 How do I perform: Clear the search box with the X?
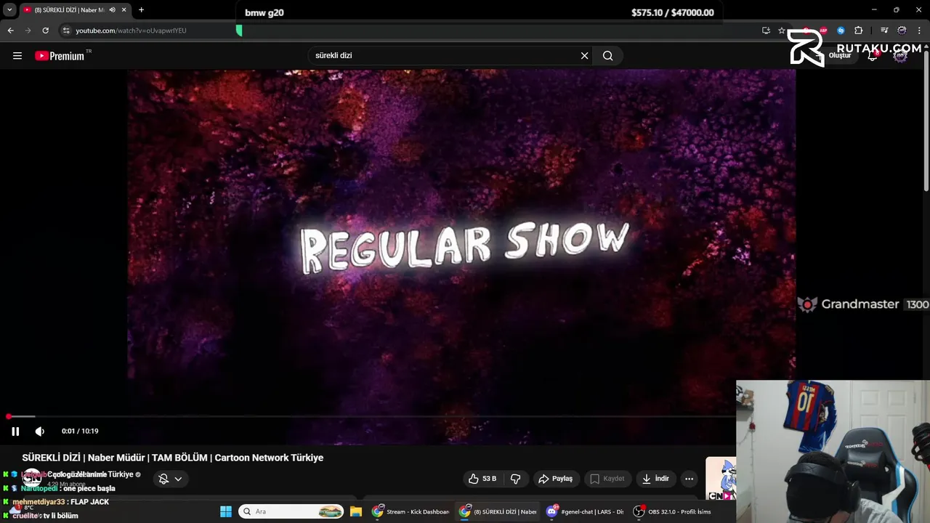[x=584, y=56]
